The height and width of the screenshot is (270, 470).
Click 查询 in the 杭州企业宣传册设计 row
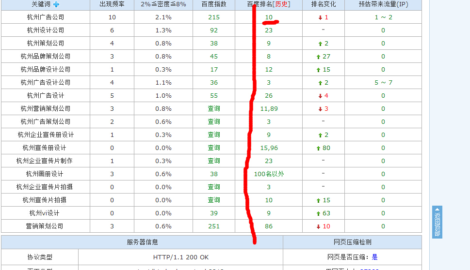pyautogui.click(x=214, y=135)
